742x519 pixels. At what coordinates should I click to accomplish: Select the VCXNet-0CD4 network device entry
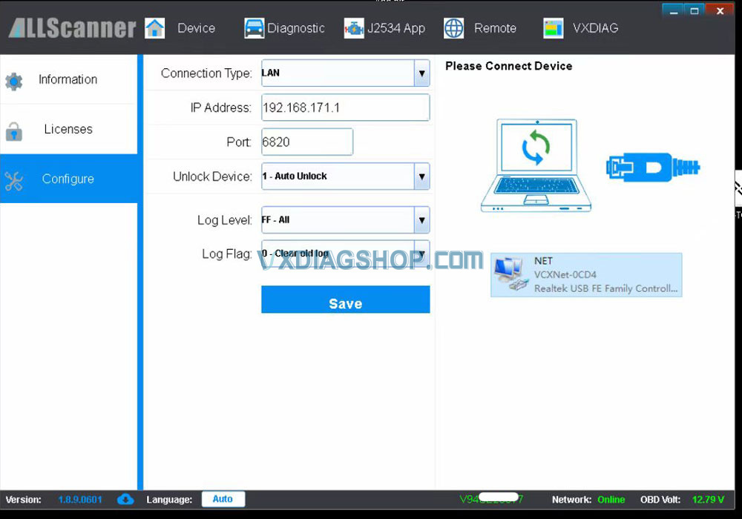586,274
